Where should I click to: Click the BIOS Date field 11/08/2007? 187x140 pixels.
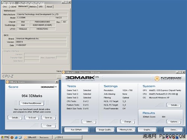coord(41,45)
